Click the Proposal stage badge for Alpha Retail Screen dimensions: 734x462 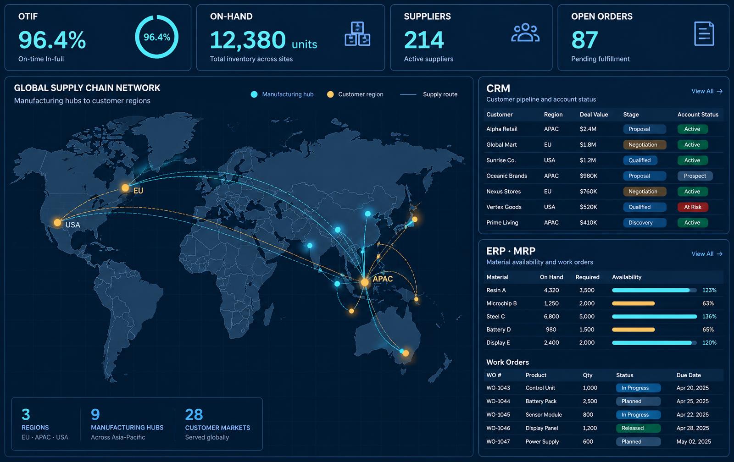[x=645, y=129]
